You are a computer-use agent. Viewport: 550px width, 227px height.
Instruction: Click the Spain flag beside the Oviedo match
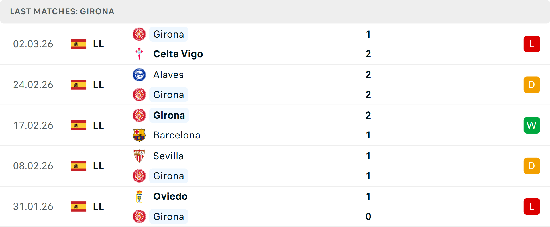78,206
